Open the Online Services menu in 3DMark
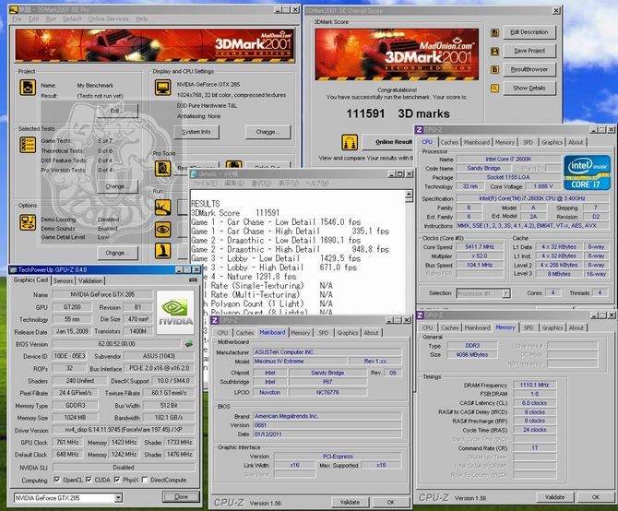This screenshot has width=618, height=511. coord(107,18)
